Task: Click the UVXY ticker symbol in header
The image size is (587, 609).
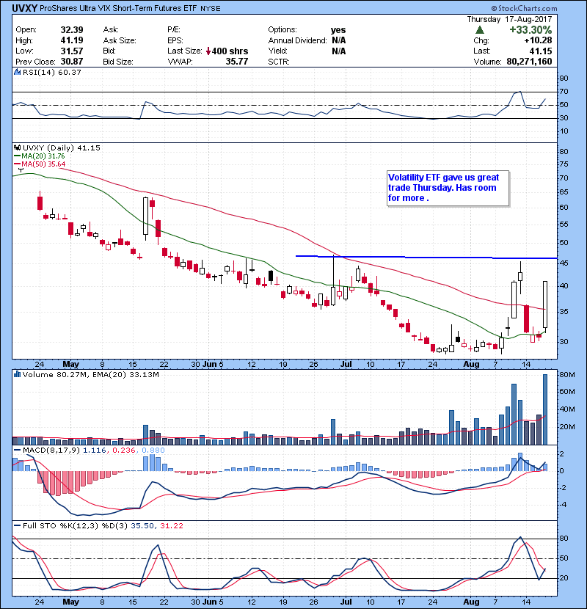Action: [x=24, y=8]
